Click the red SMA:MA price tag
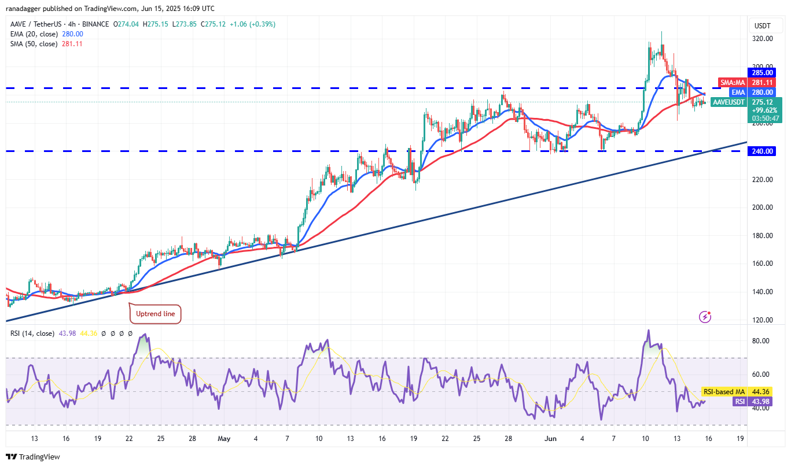791x467 pixels. coord(731,83)
